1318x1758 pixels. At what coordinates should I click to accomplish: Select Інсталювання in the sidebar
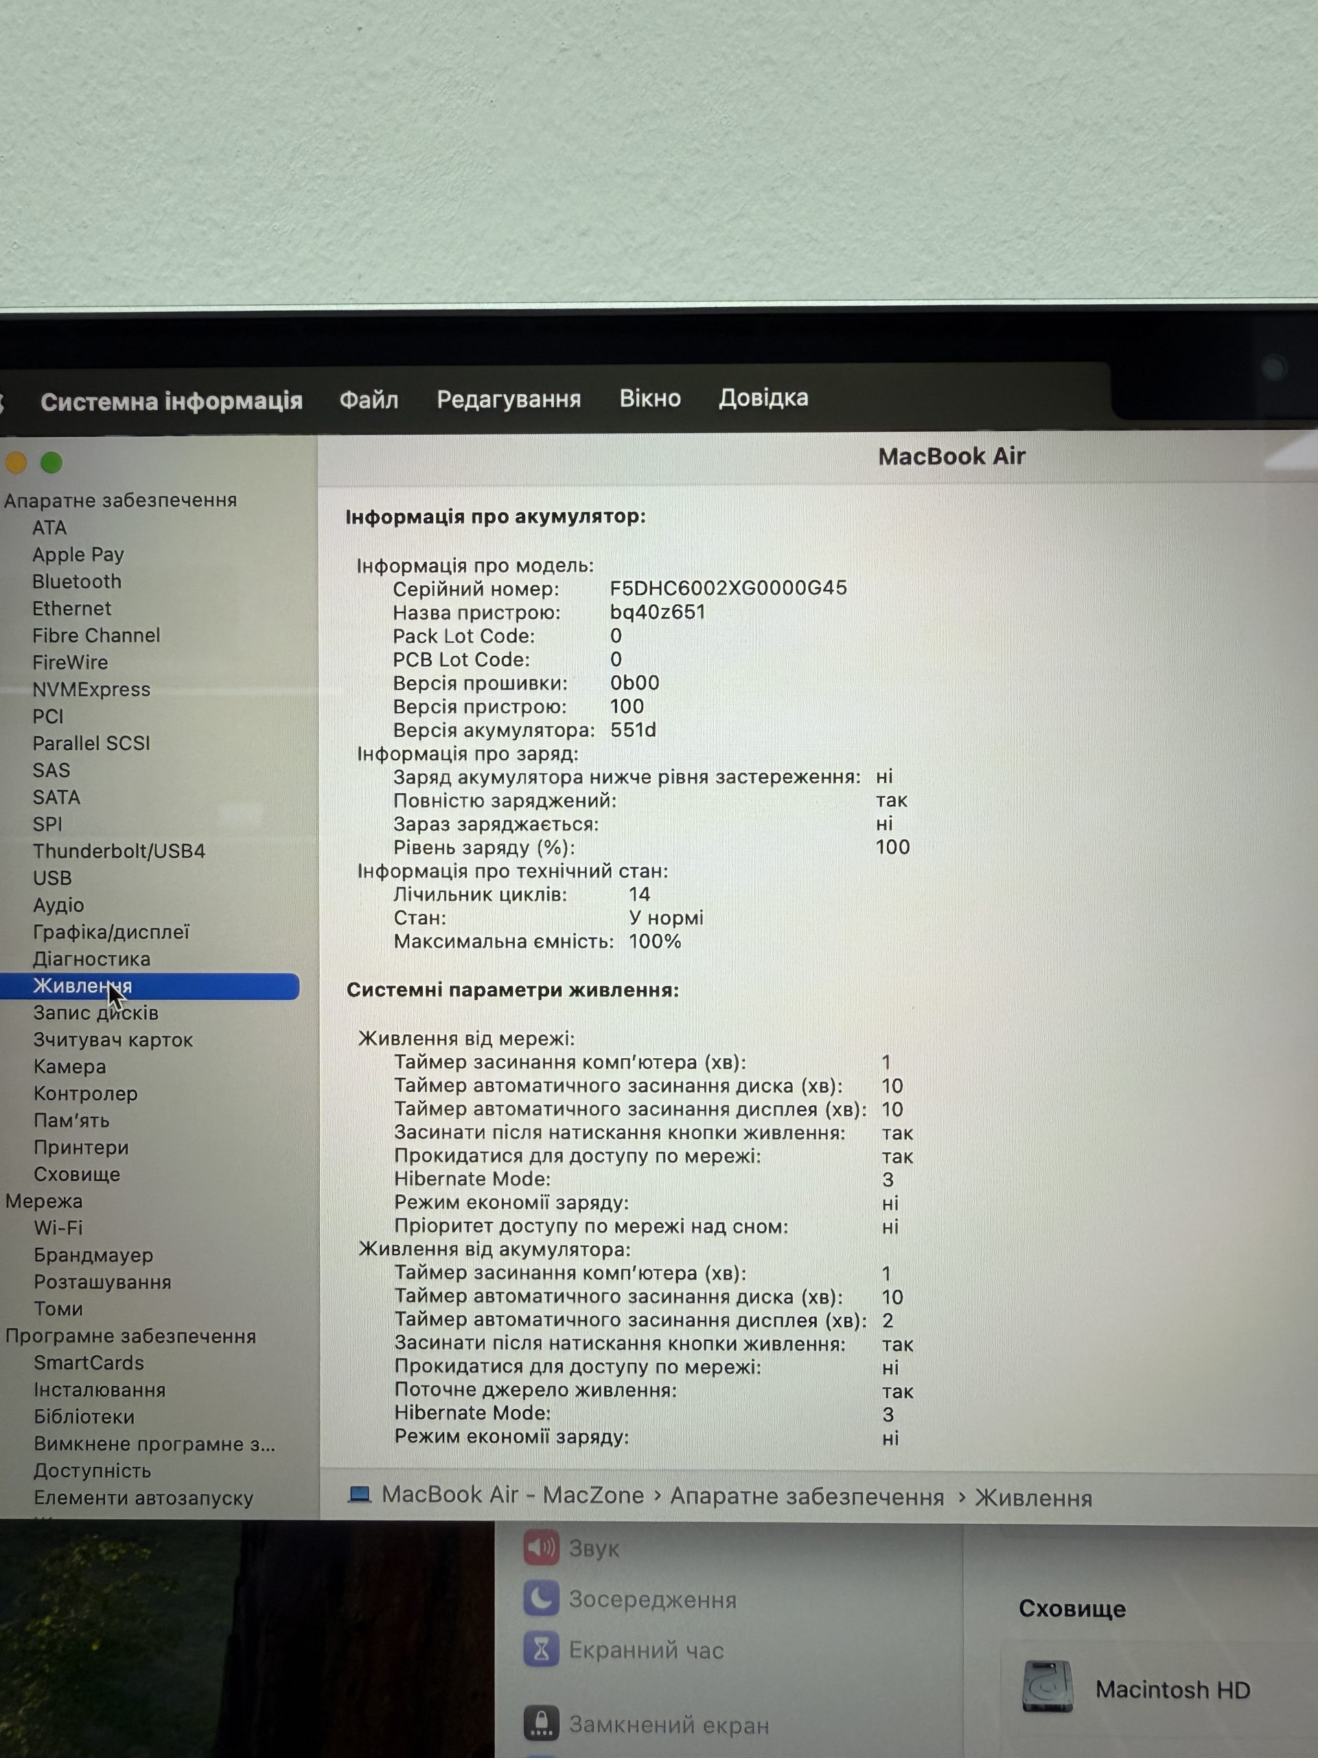(x=100, y=1391)
